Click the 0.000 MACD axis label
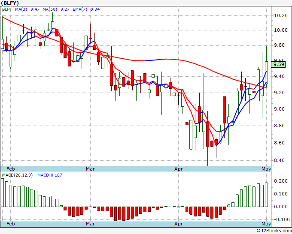The height and width of the screenshot is (234, 292). click(x=281, y=207)
